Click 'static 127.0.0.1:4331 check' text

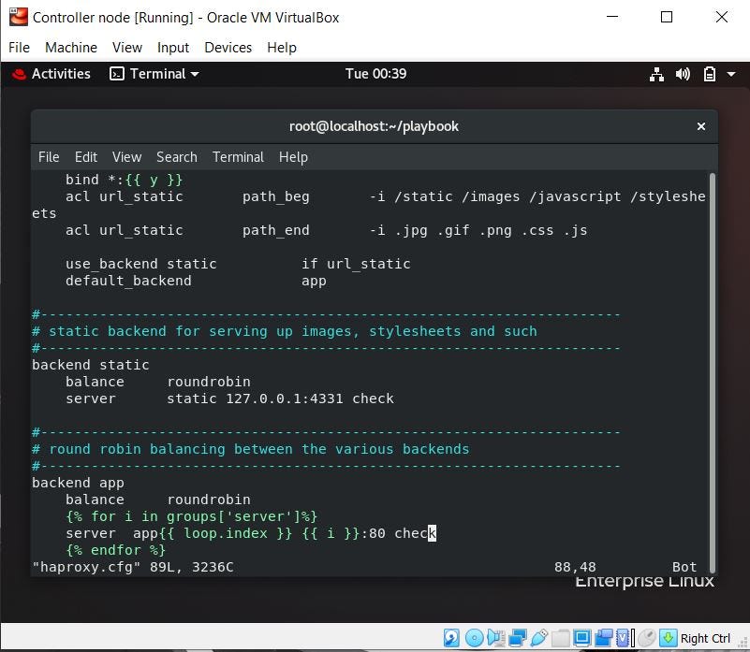tap(280, 398)
